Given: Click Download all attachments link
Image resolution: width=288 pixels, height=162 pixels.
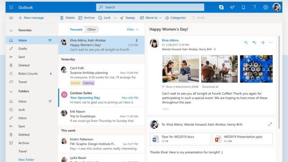Looking at the screenshot, I should [210, 87].
